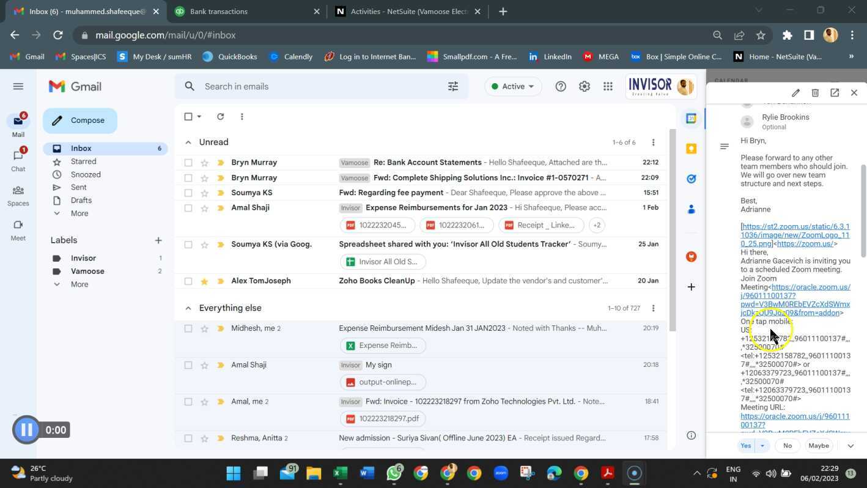Viewport: 867px width, 488px height.
Task: Bookmark this page with the star icon
Action: click(761, 35)
